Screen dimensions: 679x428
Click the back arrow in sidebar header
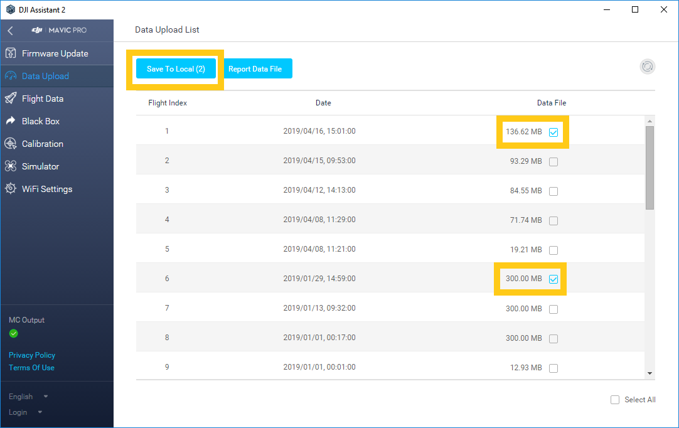tap(11, 30)
